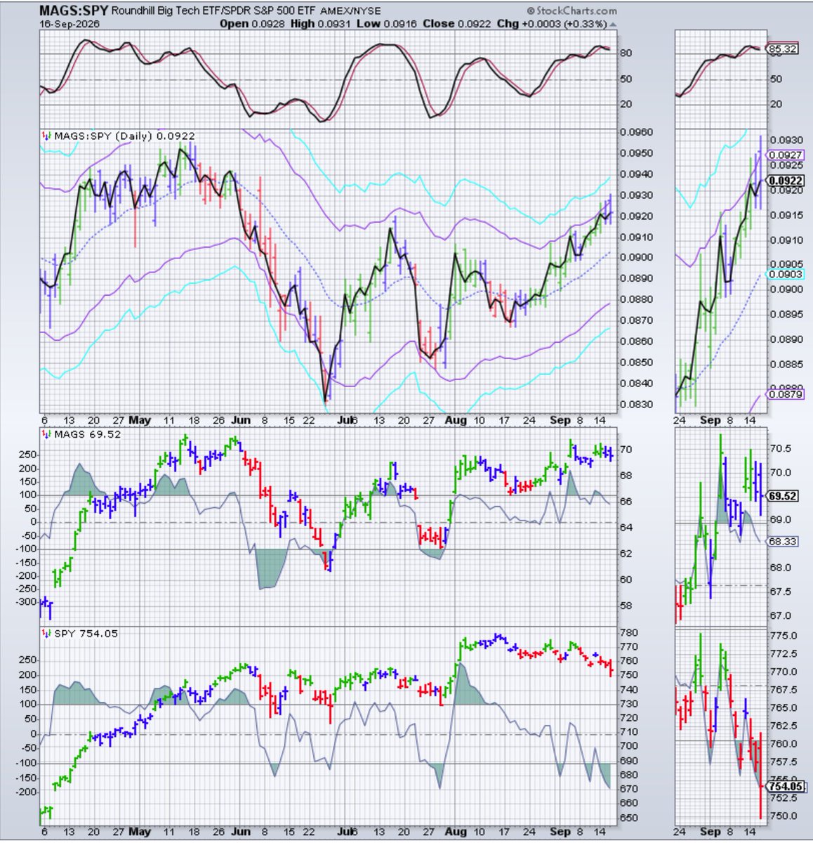Click the 0.0940 ratio axis label

point(636,174)
